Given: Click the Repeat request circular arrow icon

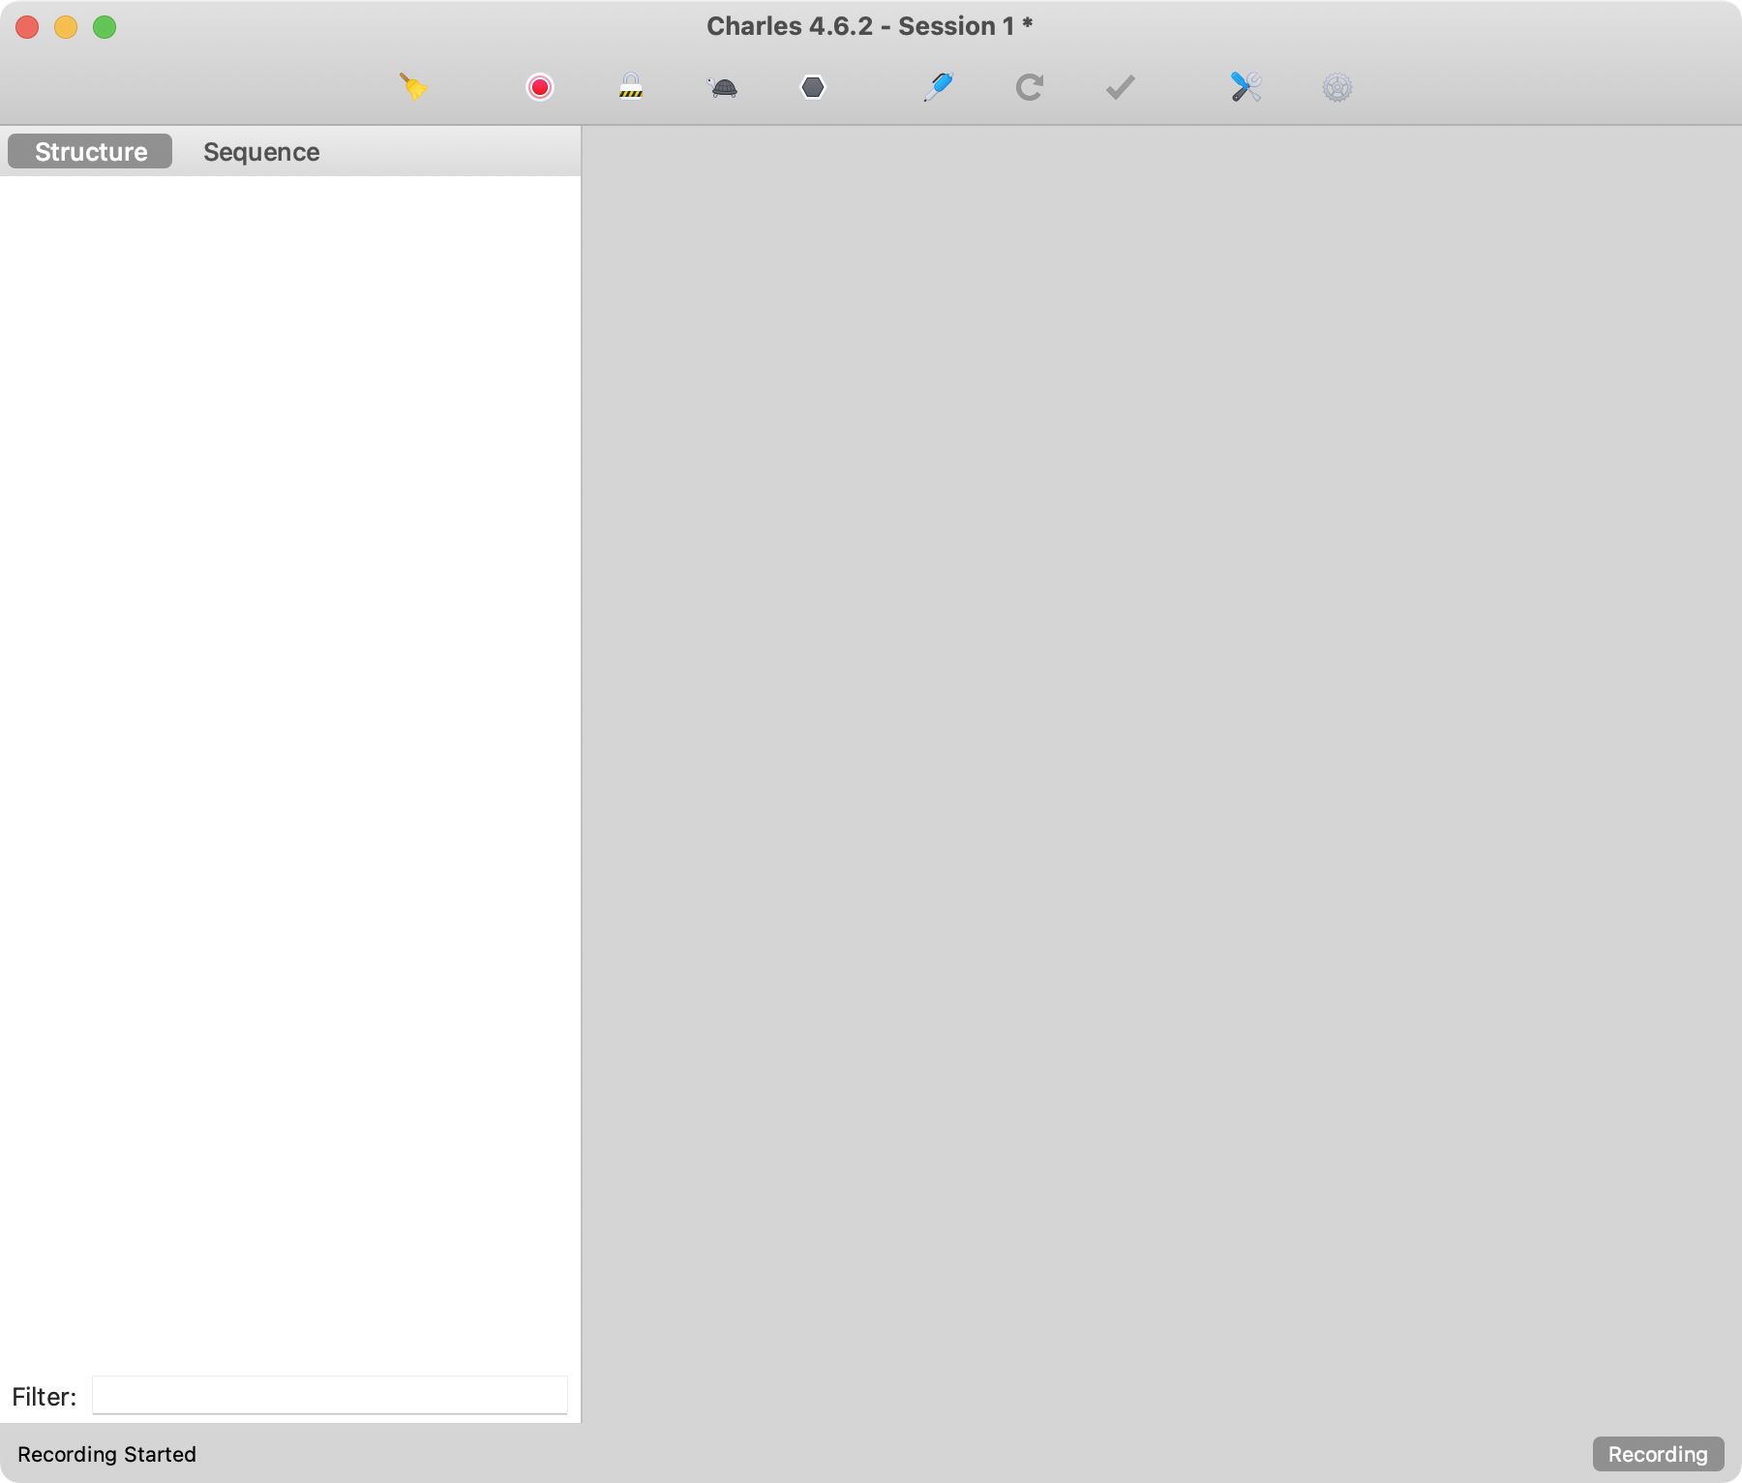Looking at the screenshot, I should pyautogui.click(x=1029, y=87).
